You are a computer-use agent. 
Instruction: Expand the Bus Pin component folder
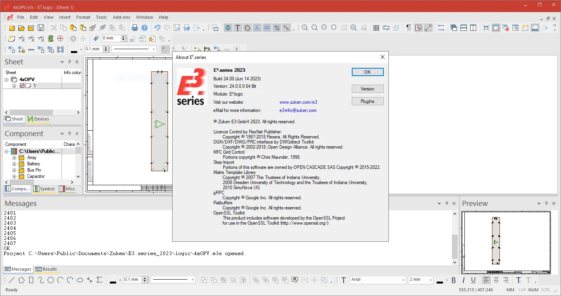coord(14,170)
